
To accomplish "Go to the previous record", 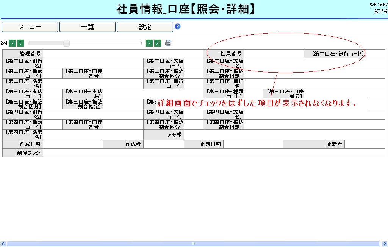I will click(20, 43).
